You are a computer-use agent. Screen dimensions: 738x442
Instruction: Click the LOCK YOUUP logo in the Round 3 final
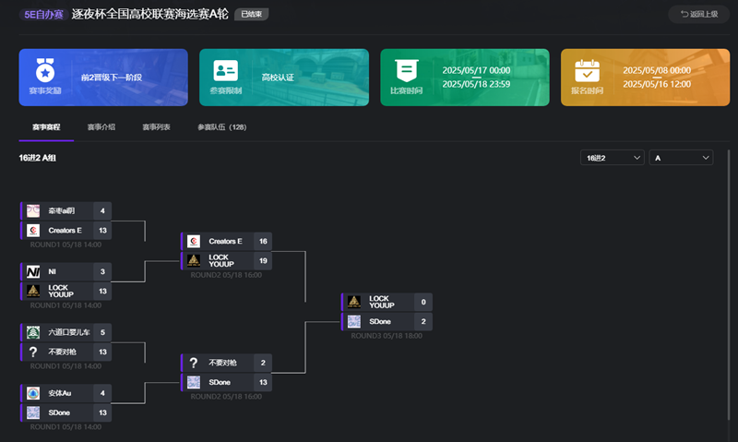(x=354, y=302)
